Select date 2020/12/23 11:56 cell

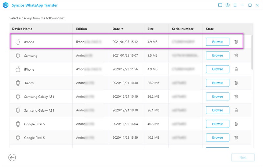click(125, 69)
